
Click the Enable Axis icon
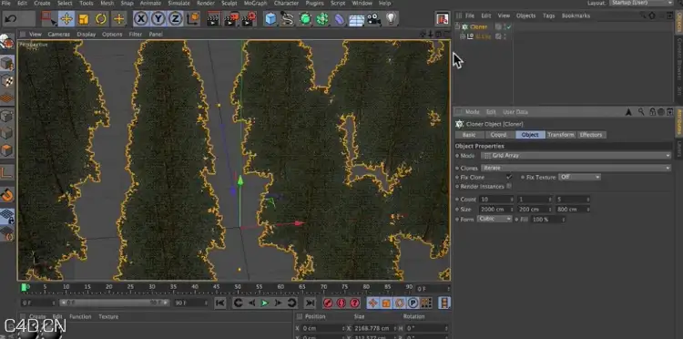pos(7,173)
